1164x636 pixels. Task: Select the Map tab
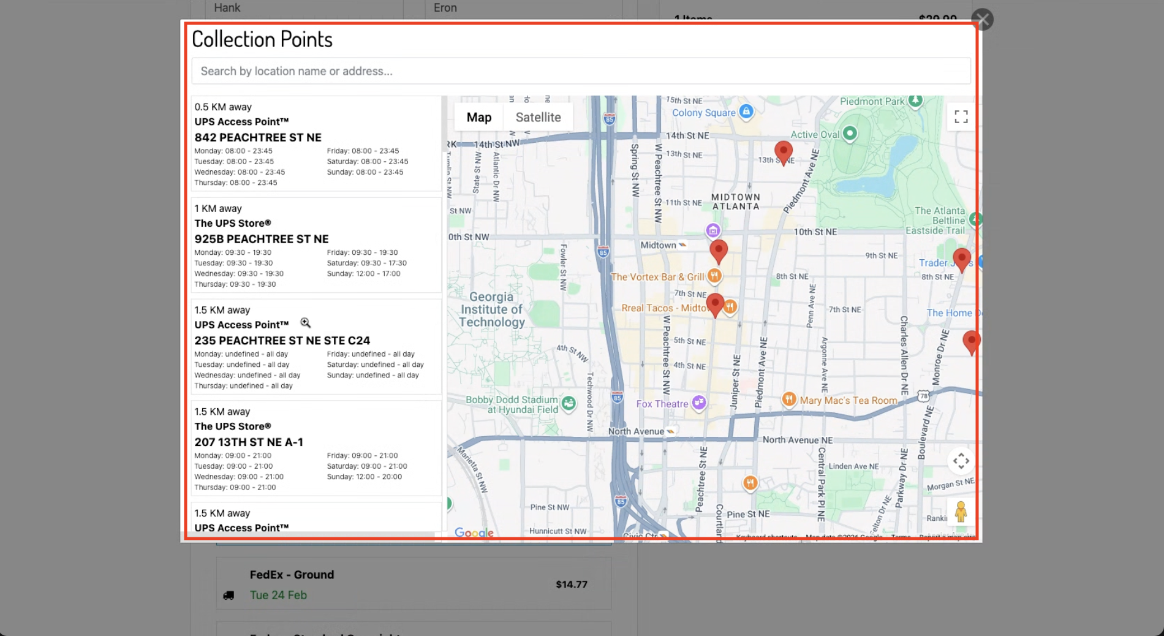pos(478,116)
